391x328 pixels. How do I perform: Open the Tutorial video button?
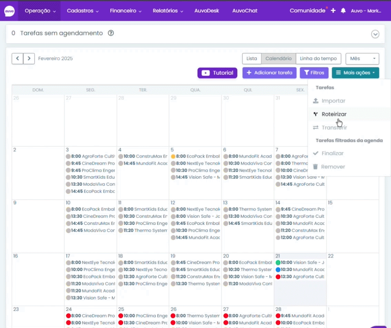coord(217,73)
